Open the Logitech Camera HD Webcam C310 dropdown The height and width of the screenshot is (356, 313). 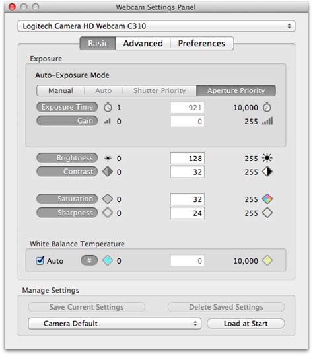[x=156, y=26]
